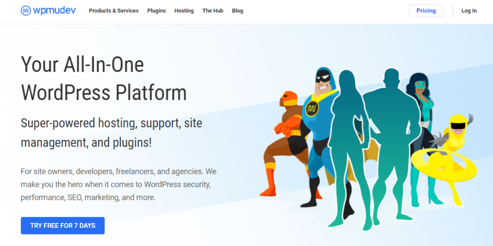Click the "Super-powered hosting, support, site" subheading

[111, 133]
